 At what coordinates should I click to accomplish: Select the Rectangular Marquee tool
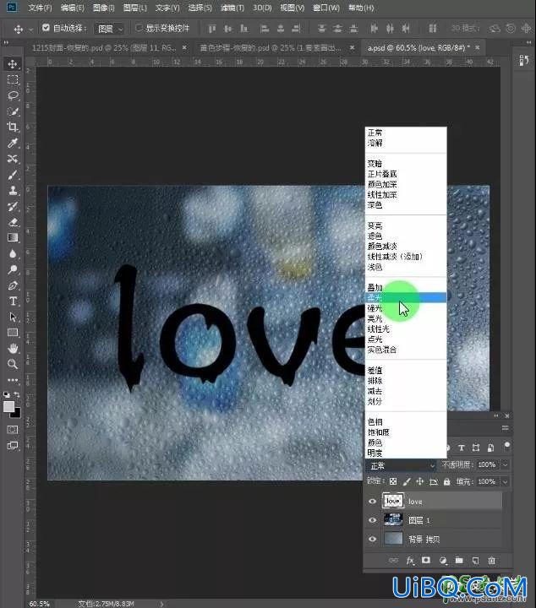coord(13,80)
